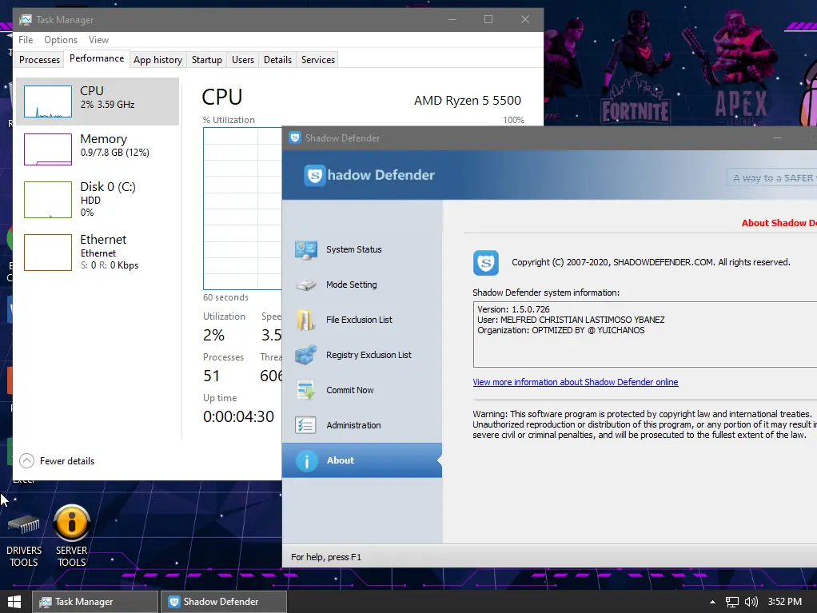This screenshot has height=613, width=817.
Task: Select the Ethernet performance item
Action: coord(98,253)
